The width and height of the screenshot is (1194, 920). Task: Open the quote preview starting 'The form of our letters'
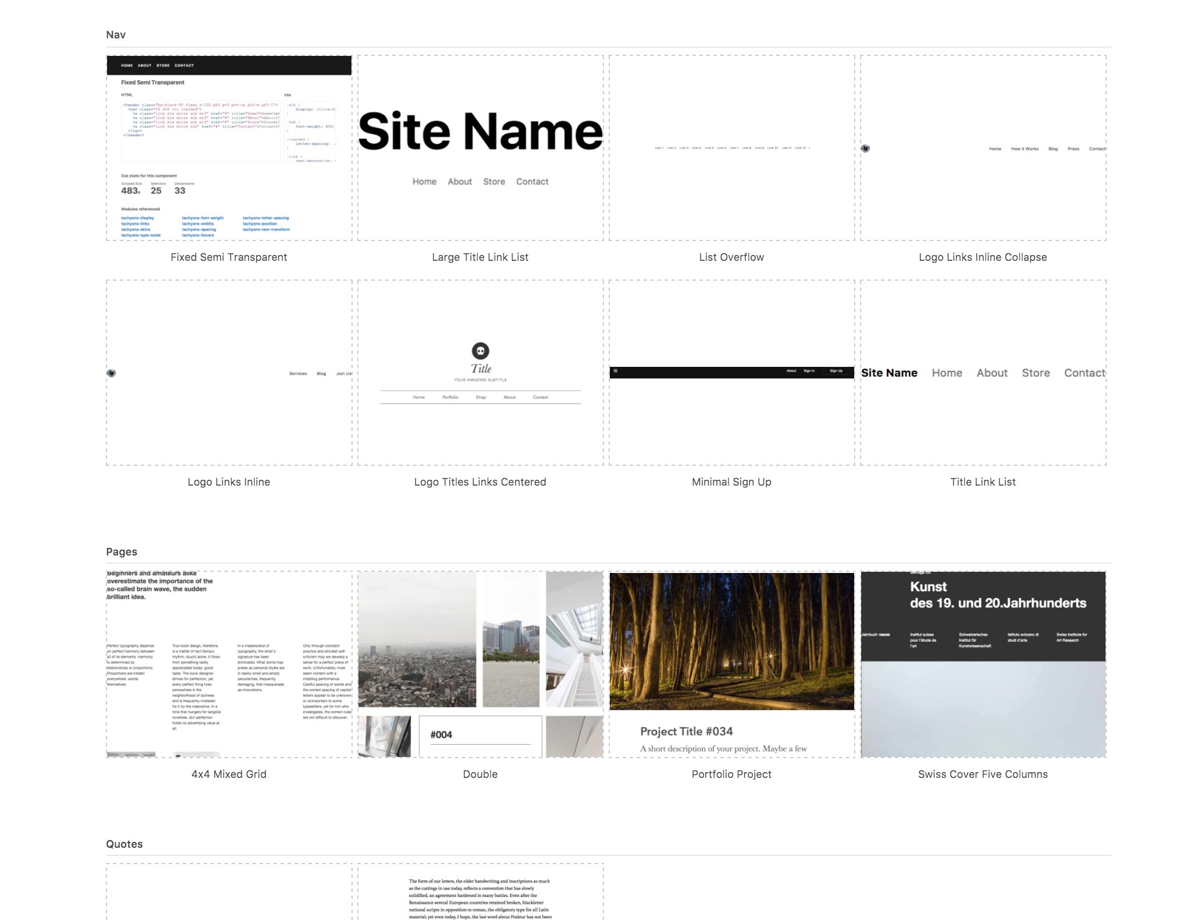[x=481, y=892]
